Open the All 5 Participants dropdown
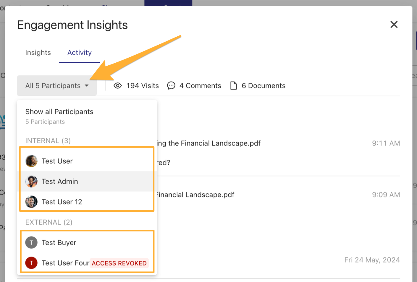Viewport: 417px width, 282px height. (57, 86)
